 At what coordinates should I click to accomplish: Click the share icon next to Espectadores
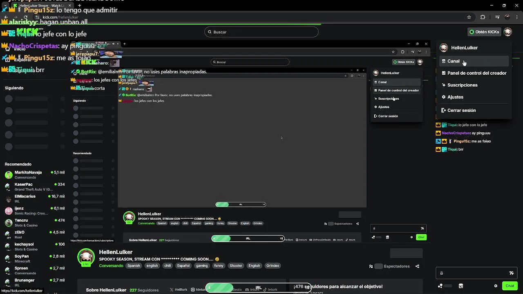click(417, 266)
